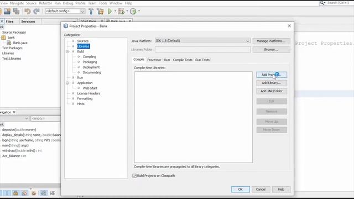Select the Sources category
This screenshot has height=199, width=354.
tap(83, 41)
